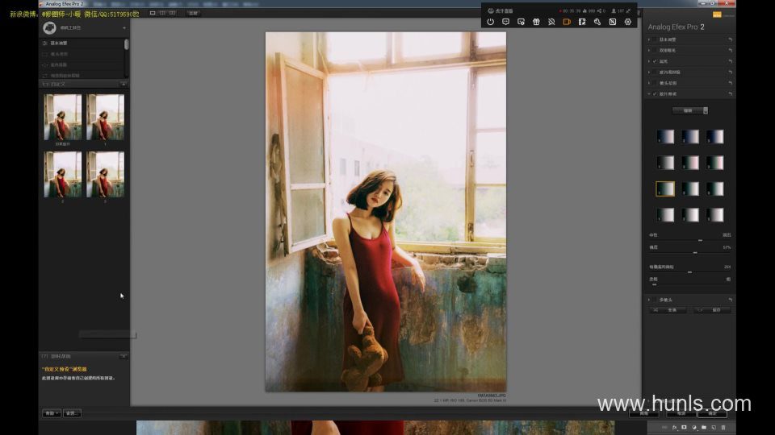Expand the second filter section arrow
Image resolution: width=775 pixels, height=435 pixels.
(x=649, y=50)
